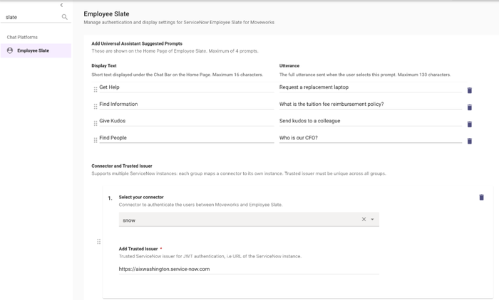The width and height of the screenshot is (499, 300).
Task: Collapse sidebar with the back chevron
Action: pos(61,5)
